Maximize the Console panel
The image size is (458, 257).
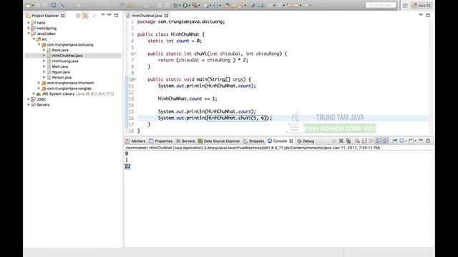click(428, 141)
